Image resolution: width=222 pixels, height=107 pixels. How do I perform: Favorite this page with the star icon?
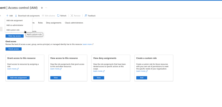(x=42, y=8)
